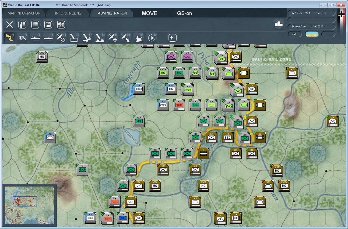The height and width of the screenshot is (229, 348).
Task: Click the GS-on status label
Action: coord(184,13)
